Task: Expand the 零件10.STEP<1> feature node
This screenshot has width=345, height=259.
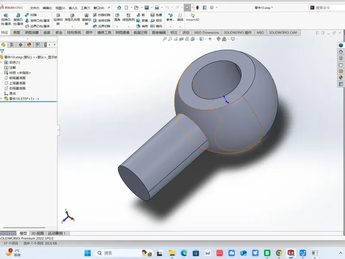Action: point(1,99)
